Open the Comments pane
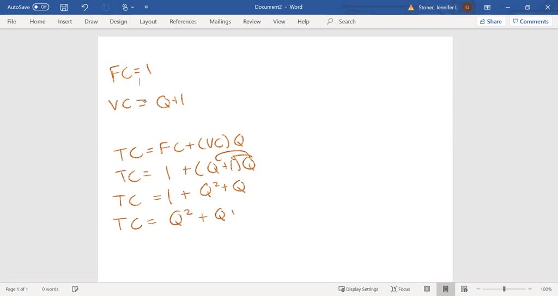The width and height of the screenshot is (558, 296). click(x=531, y=21)
